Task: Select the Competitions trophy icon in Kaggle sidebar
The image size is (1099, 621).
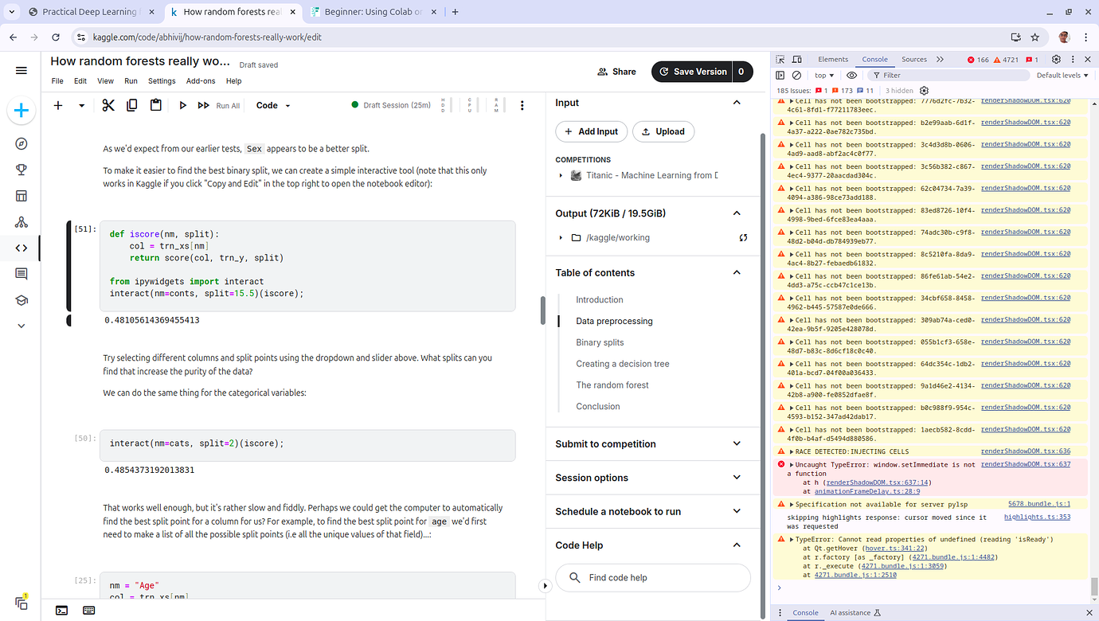Action: (x=21, y=169)
